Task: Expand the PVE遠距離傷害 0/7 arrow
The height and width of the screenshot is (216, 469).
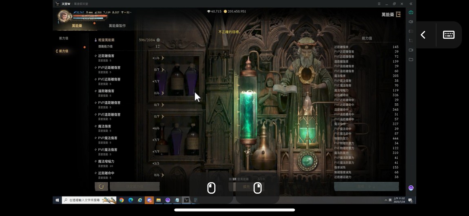Action: [163, 116]
